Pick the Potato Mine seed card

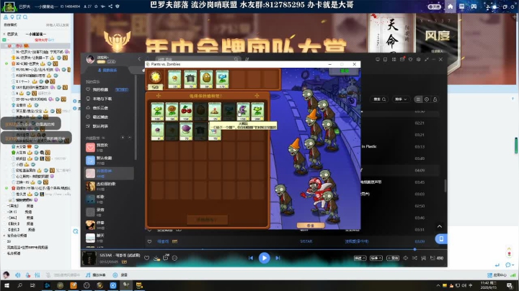coord(215,111)
